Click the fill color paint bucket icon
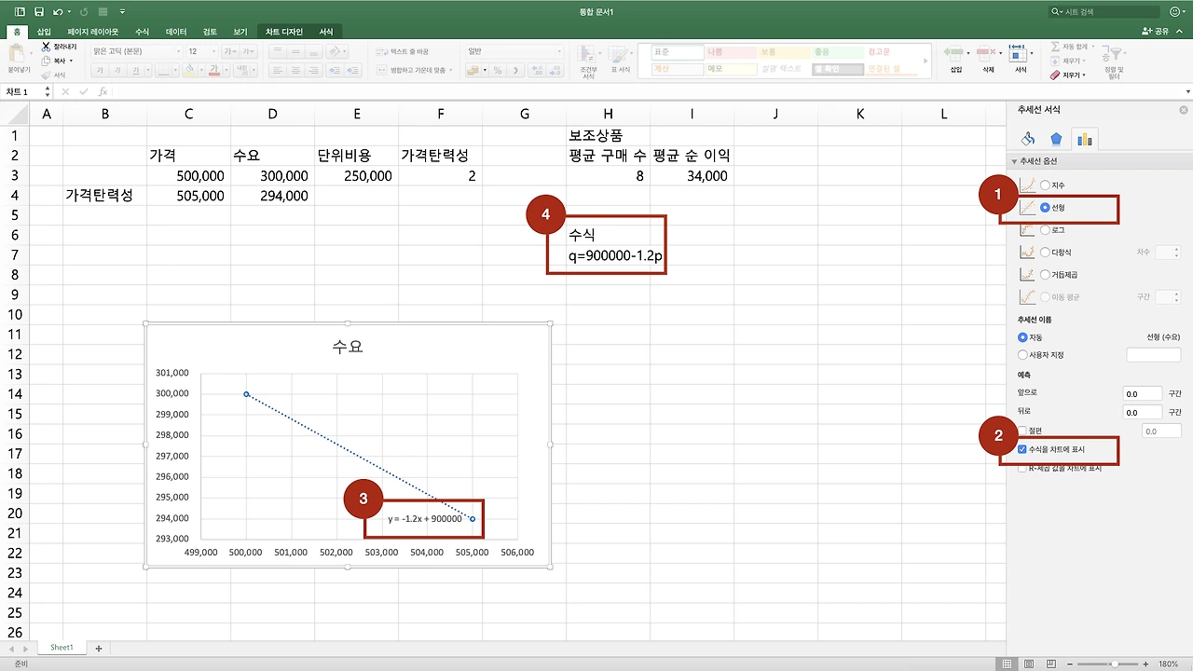 pos(190,70)
